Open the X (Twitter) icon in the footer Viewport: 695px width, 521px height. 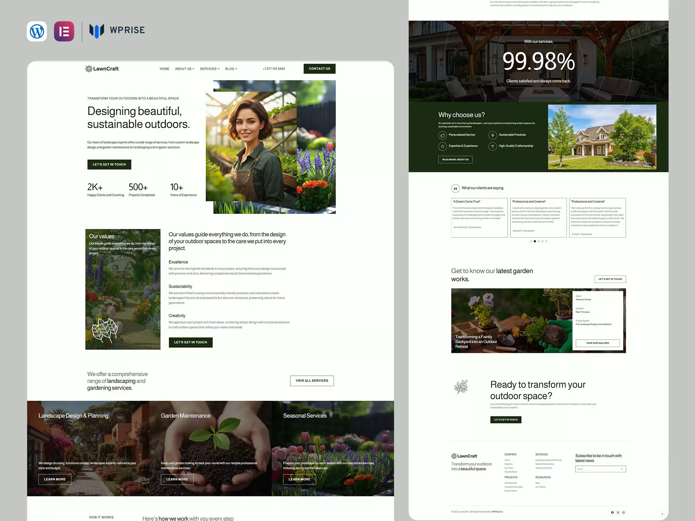click(x=618, y=512)
